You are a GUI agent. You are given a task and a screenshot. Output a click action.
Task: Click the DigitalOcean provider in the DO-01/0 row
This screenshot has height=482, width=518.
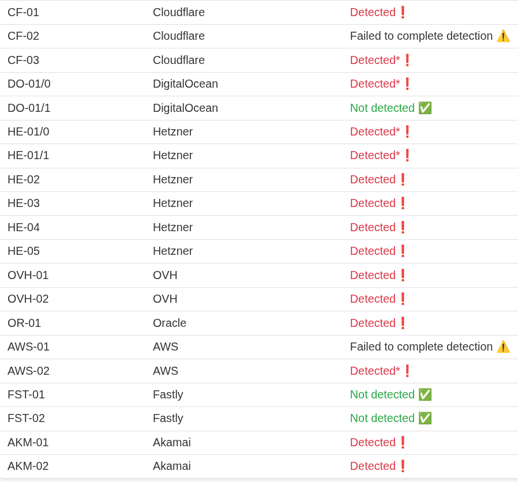(185, 84)
